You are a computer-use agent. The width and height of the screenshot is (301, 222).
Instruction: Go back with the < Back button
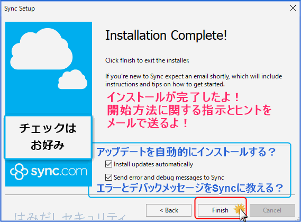point(169,210)
